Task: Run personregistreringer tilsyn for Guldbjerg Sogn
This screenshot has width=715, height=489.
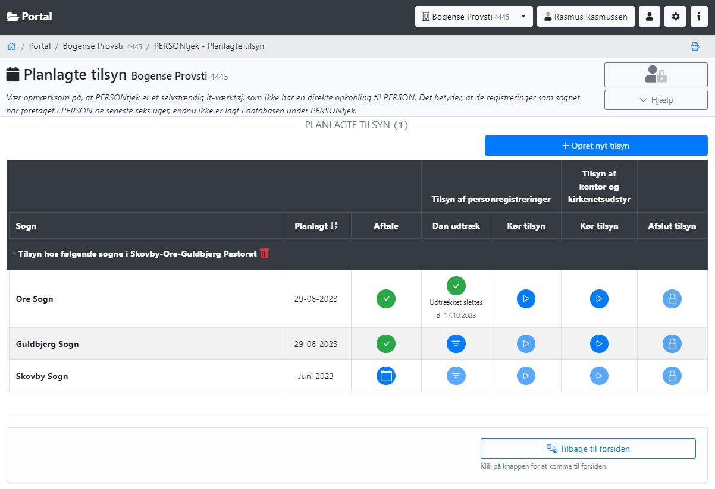Action: [526, 344]
